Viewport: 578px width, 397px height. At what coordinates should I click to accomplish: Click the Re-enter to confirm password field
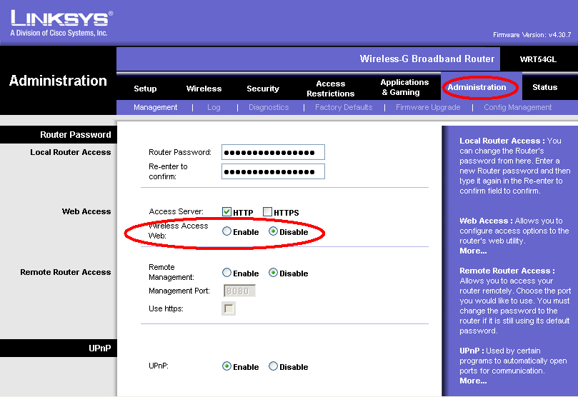(273, 171)
